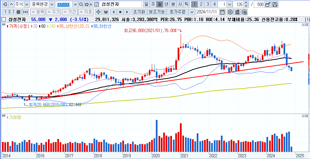This screenshot has width=310, height=159.
Task: Click the 뉴 news icon beside 삼성전자
Action: pyautogui.click(x=96, y=4)
